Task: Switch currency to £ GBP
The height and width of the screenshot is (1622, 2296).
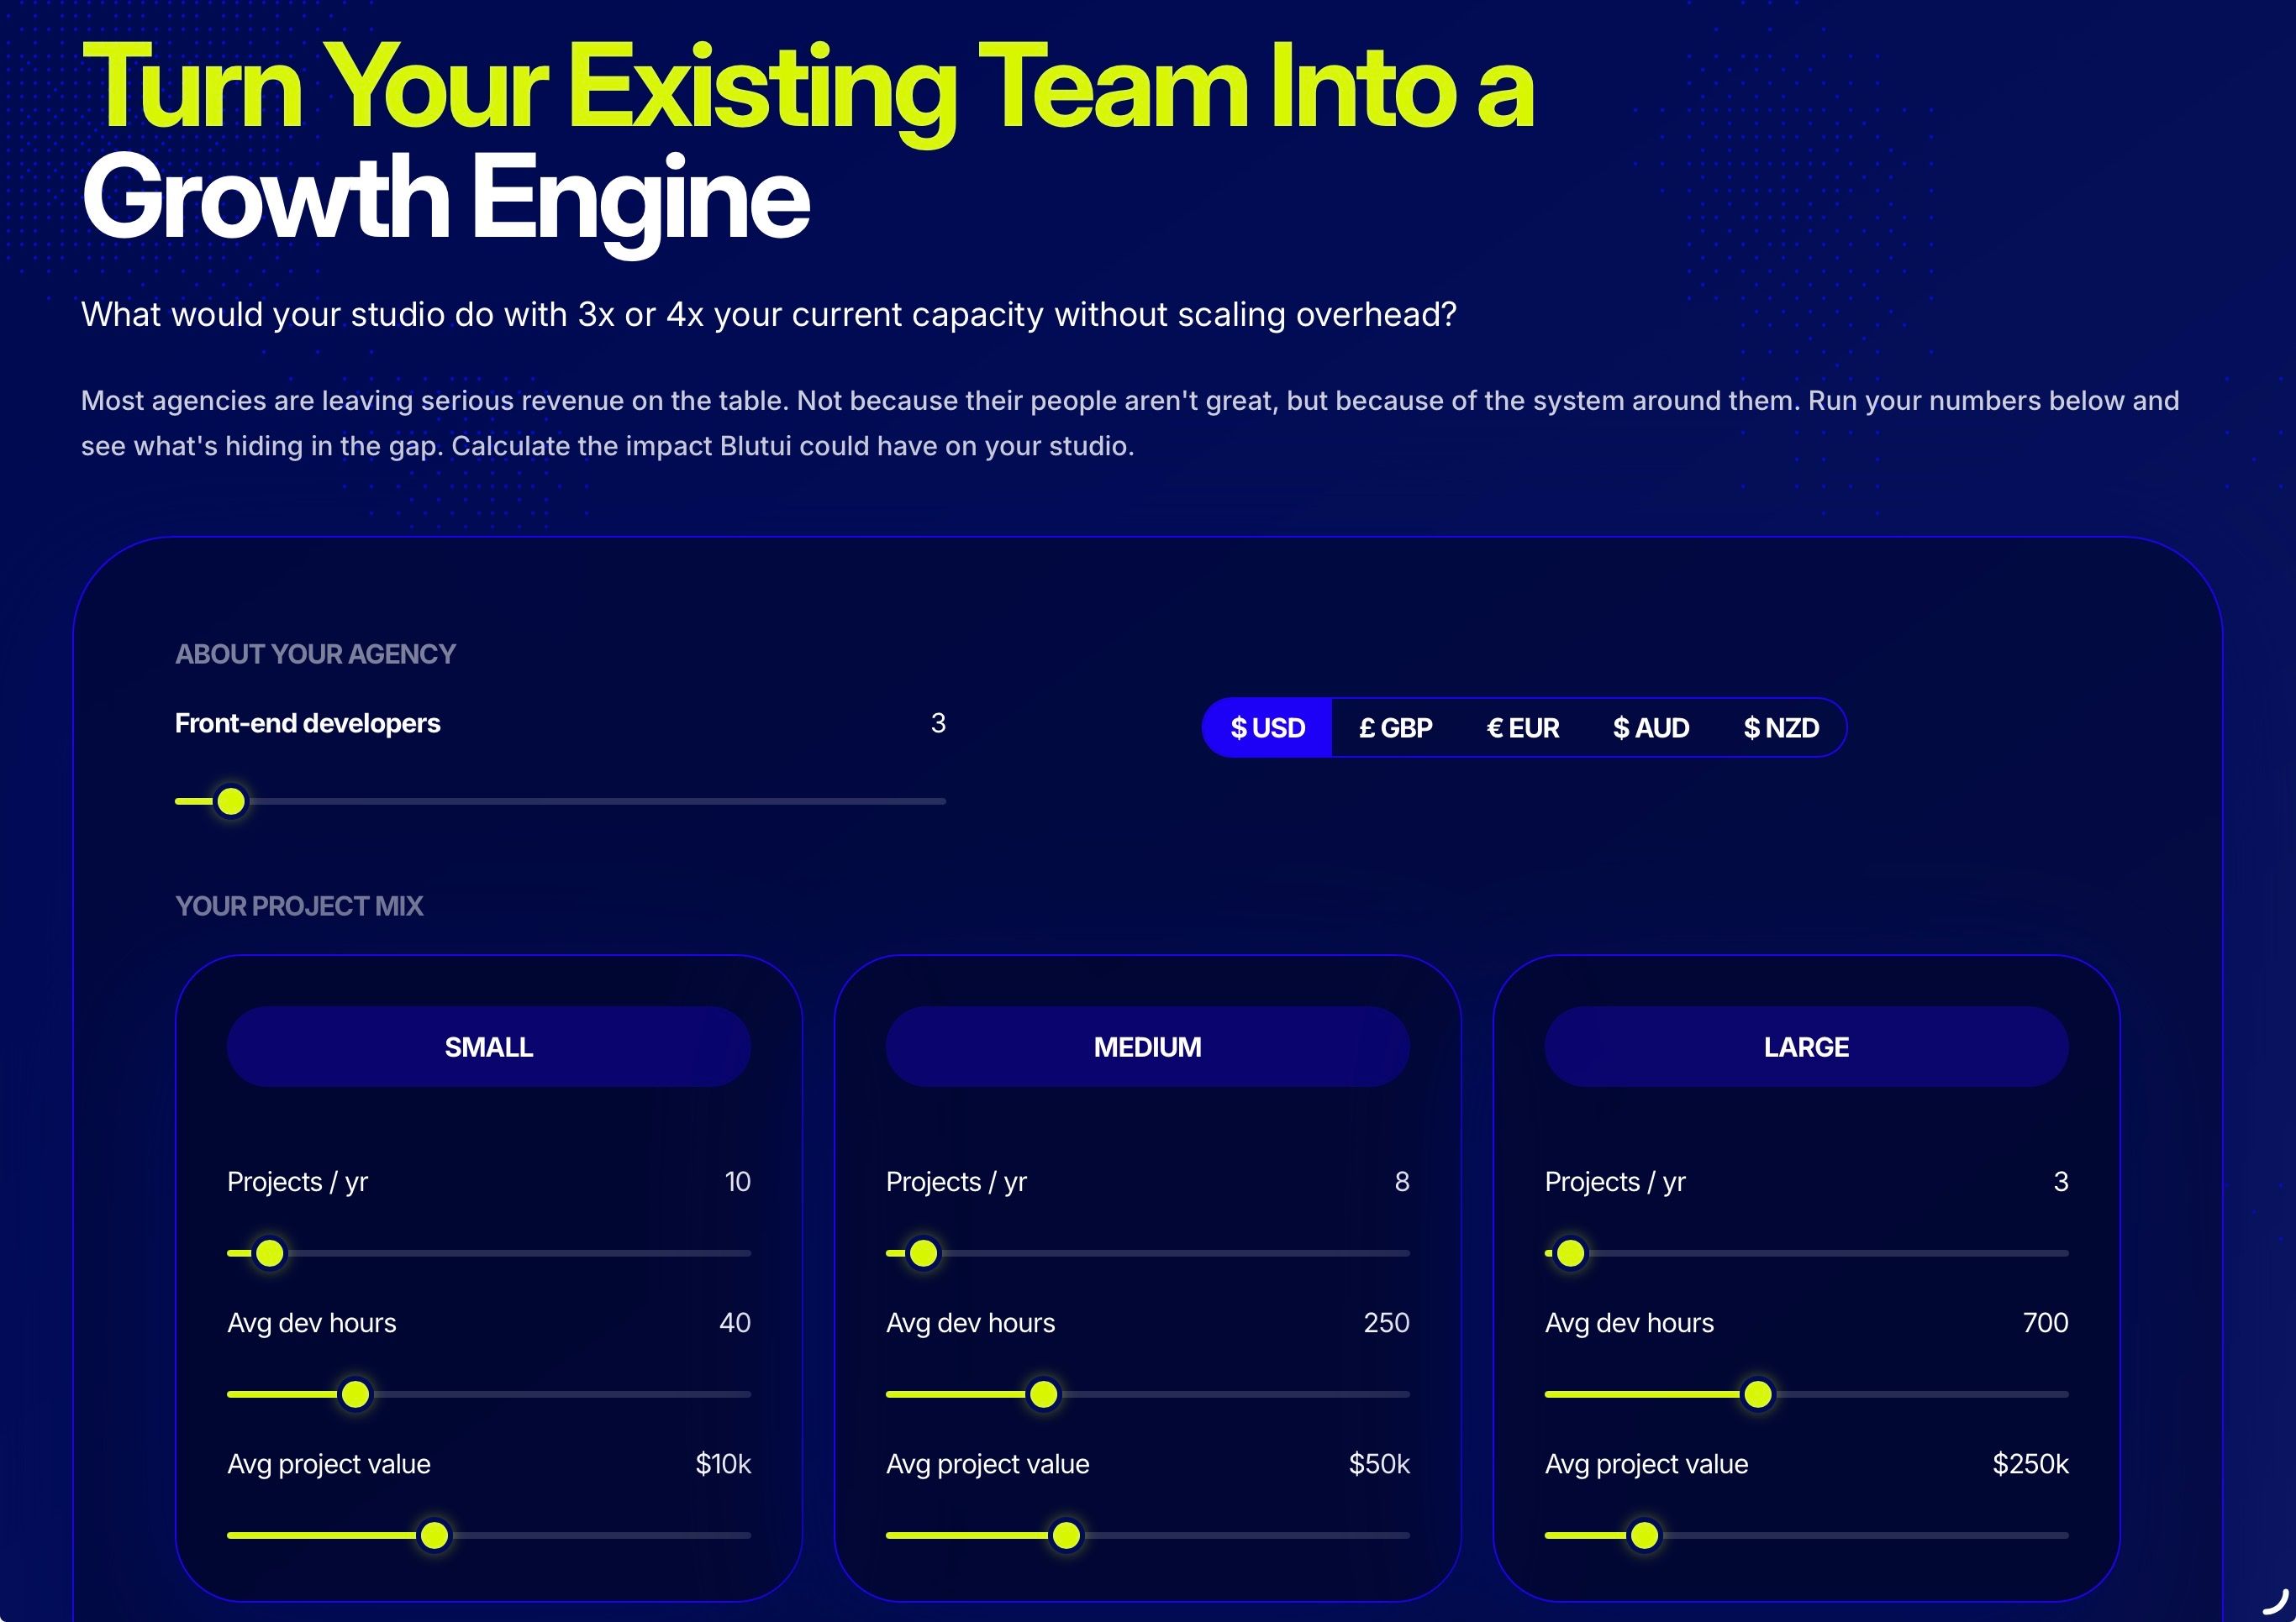Action: (1395, 727)
